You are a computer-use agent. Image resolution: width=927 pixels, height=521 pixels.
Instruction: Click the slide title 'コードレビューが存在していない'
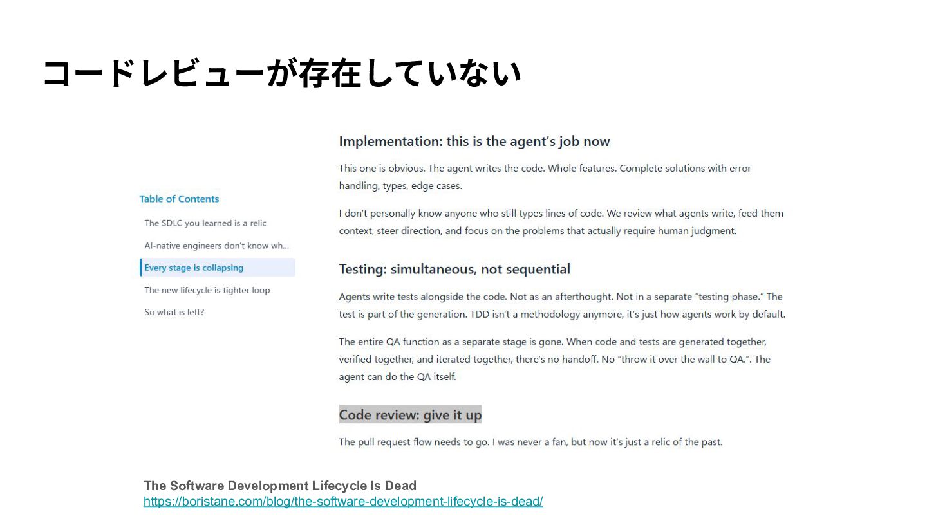tap(282, 73)
